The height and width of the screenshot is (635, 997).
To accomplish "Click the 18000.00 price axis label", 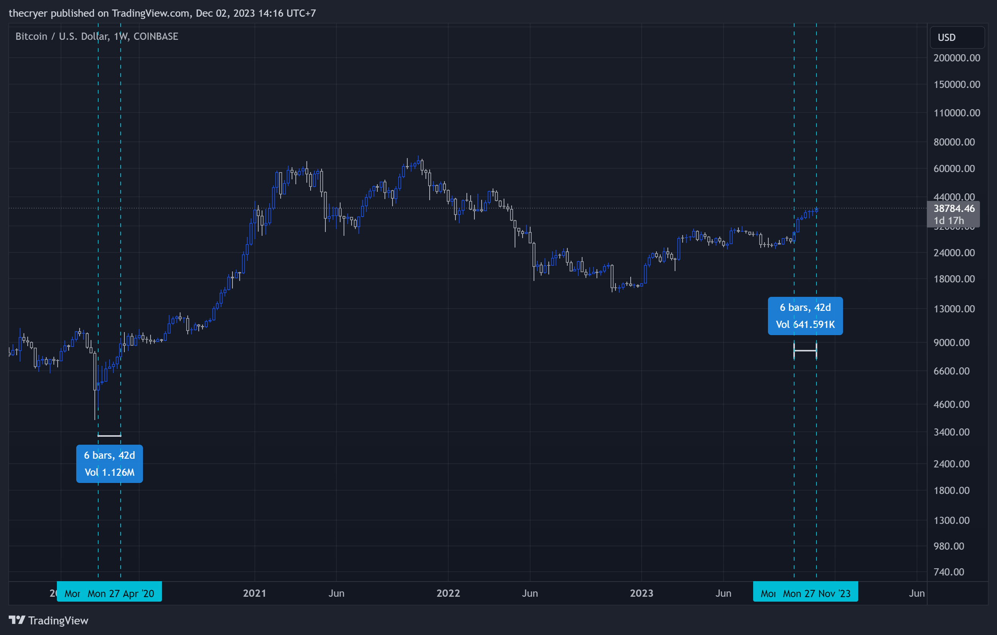I will (954, 279).
